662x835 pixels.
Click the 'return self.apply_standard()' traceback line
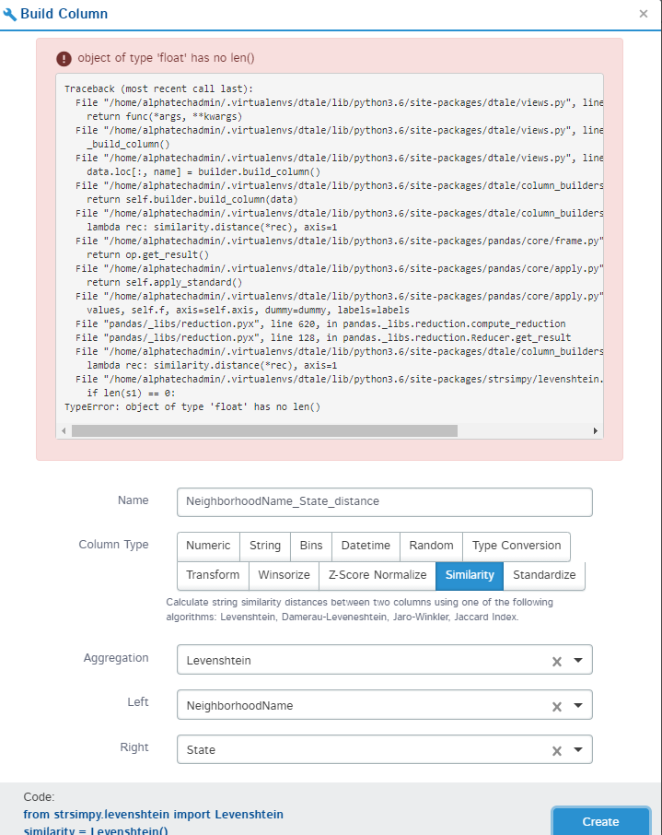coord(165,282)
